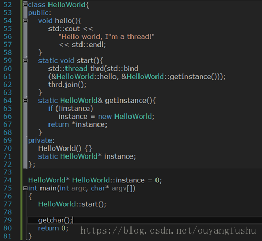The width and height of the screenshot is (262, 241).
Task: Click line number 52 in gutter
Action: (x=7, y=5)
